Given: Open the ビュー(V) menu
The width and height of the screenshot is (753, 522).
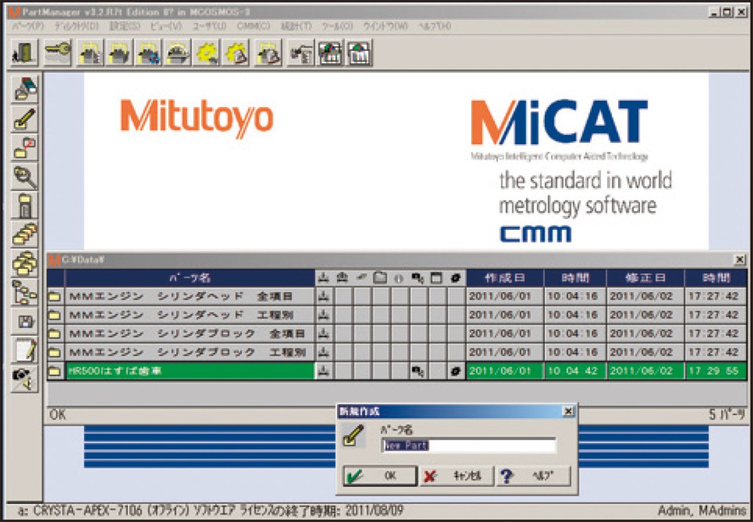Looking at the screenshot, I should [x=166, y=26].
